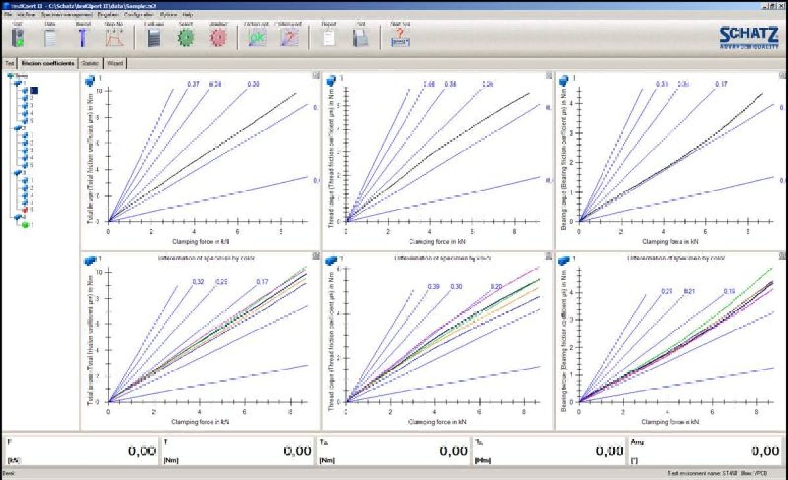Select the Thread bolt icon
Image resolution: width=788 pixels, height=480 pixels.
pos(82,38)
